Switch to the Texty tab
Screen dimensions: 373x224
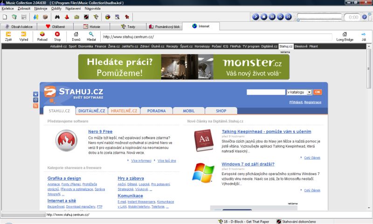[x=128, y=27]
